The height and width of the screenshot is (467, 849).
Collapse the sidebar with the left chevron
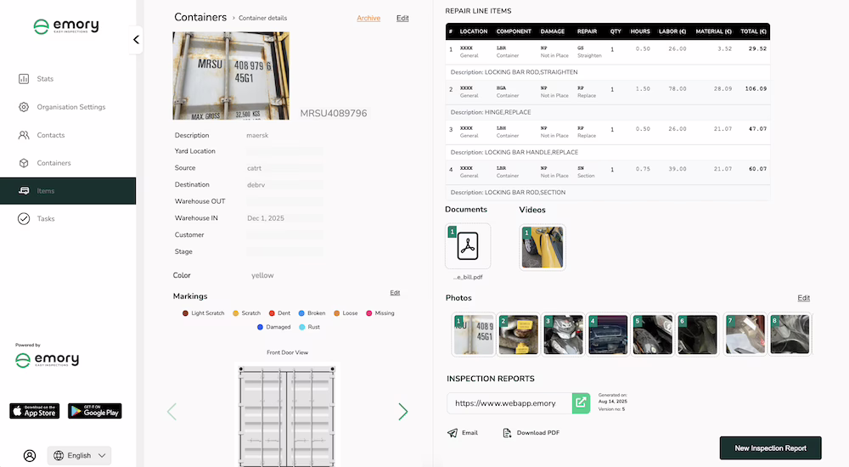(x=136, y=39)
